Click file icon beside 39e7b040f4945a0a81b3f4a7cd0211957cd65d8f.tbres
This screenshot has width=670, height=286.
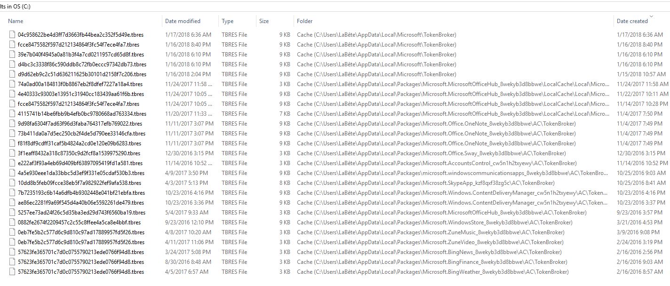[13, 55]
